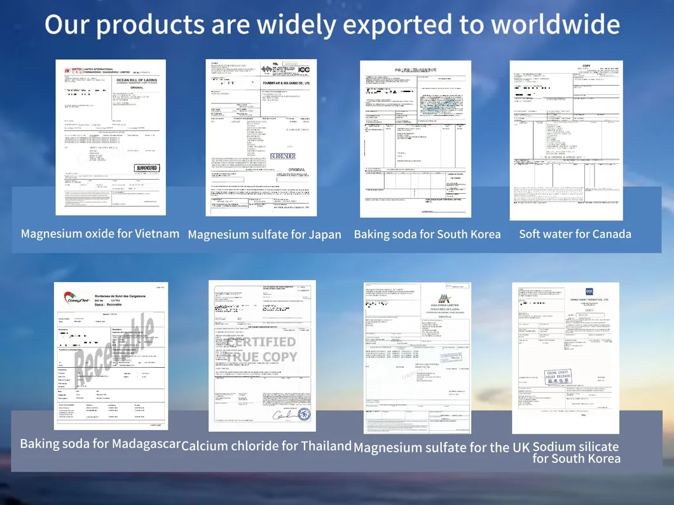Click the 'Magnesium oxide for Vietnam' caption
Viewport: 674px width, 505px height.
pyautogui.click(x=100, y=234)
